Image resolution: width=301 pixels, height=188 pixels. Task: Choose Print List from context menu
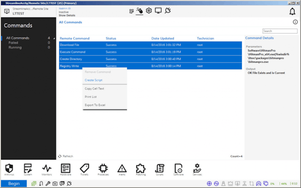[x=91, y=97]
